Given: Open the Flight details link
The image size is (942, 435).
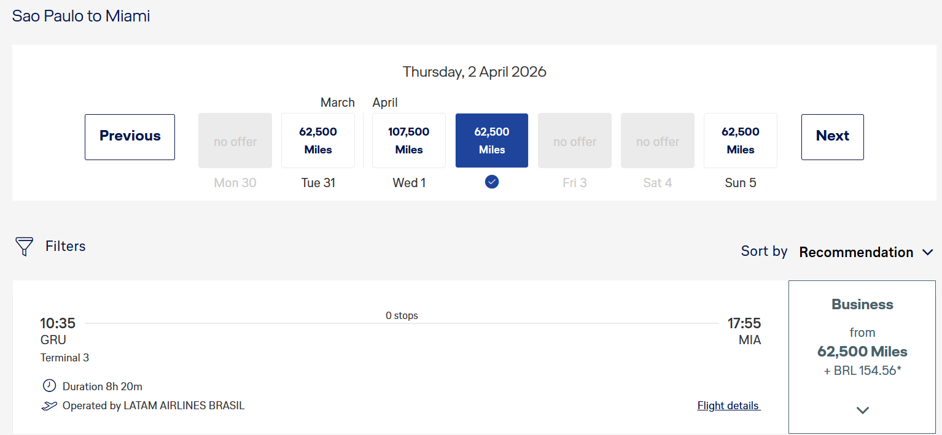Looking at the screenshot, I should (x=729, y=406).
